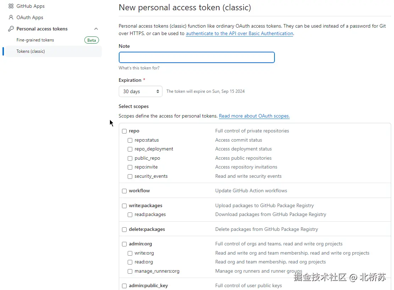Click the OAuth Apps person icon
This screenshot has width=394, height=290.
click(x=11, y=17)
